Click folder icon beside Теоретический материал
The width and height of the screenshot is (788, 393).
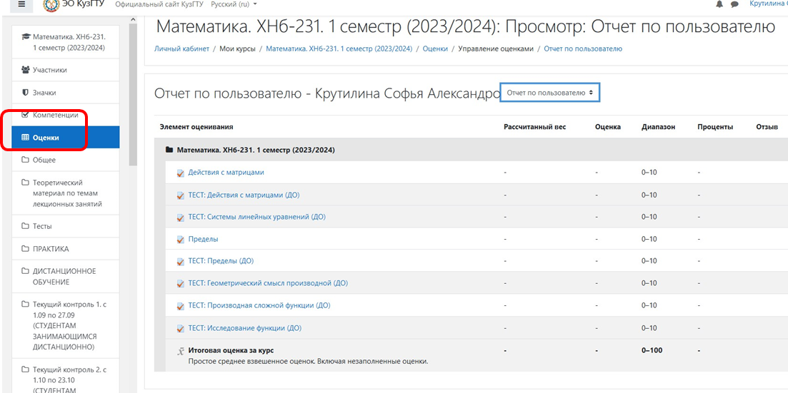(x=25, y=183)
